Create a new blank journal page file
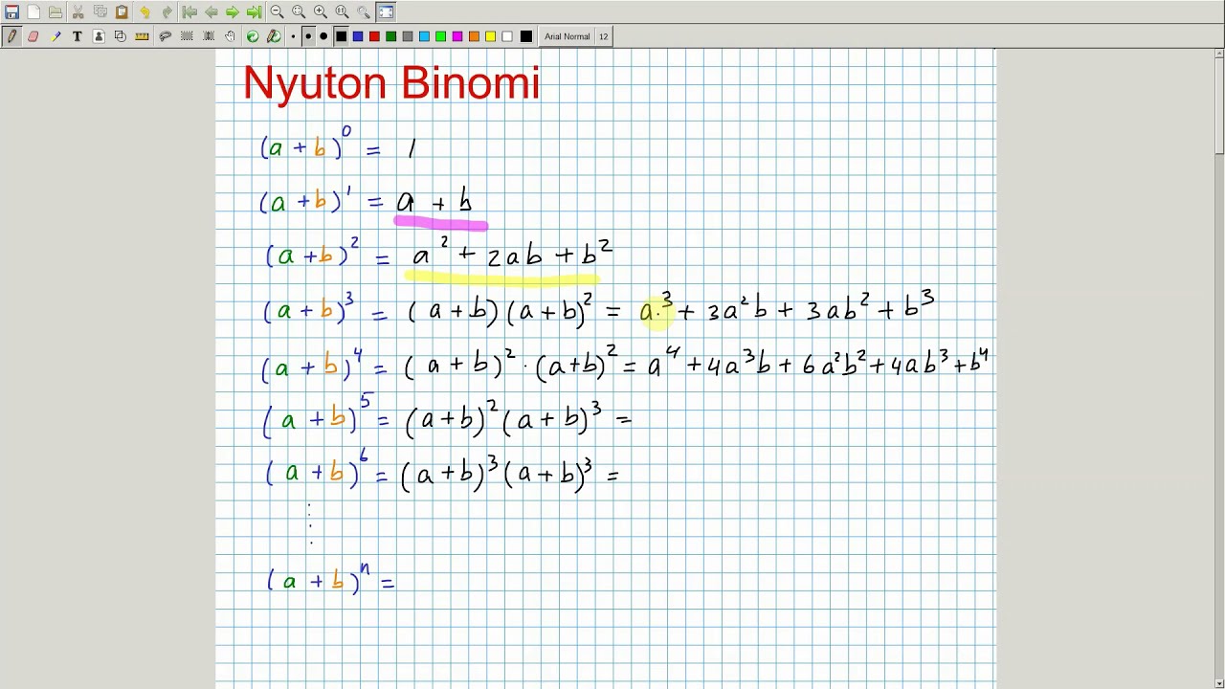1225x689 pixels. tap(33, 12)
